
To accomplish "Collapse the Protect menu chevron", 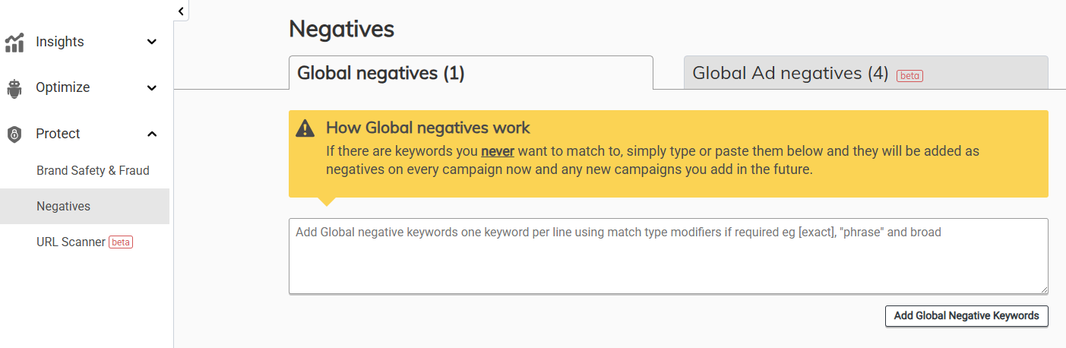I will pyautogui.click(x=152, y=134).
